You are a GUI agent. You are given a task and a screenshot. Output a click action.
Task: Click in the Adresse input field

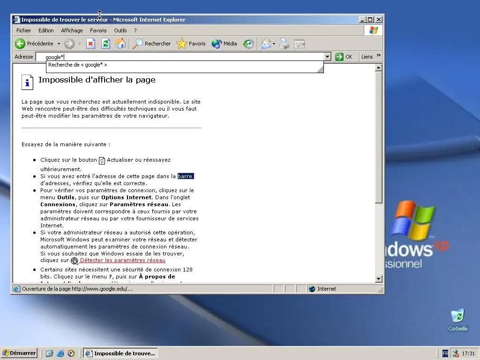(180, 57)
